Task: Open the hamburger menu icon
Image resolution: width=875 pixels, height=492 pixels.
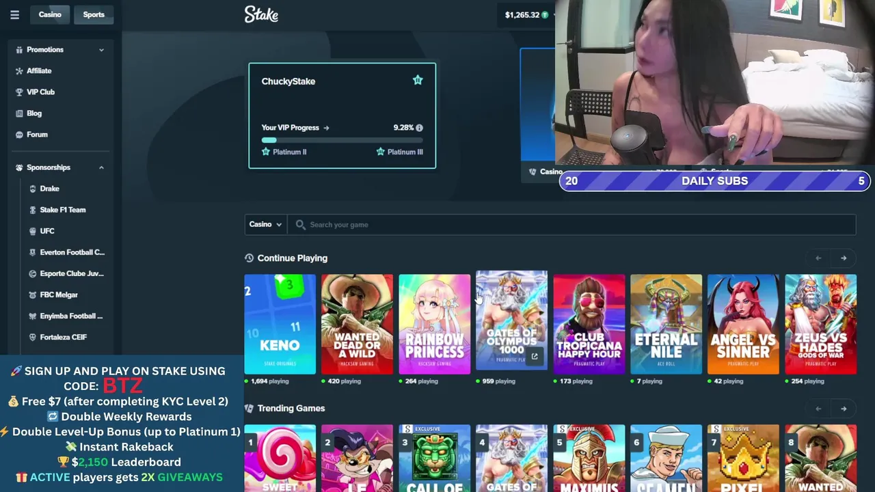Action: click(14, 14)
